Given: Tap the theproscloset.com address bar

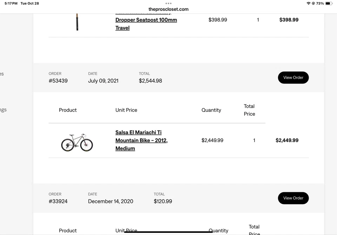Looking at the screenshot, I should pyautogui.click(x=168, y=9).
